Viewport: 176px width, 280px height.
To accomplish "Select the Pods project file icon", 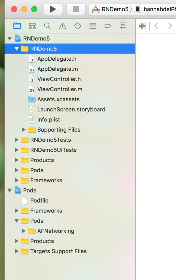I will point(18,190).
